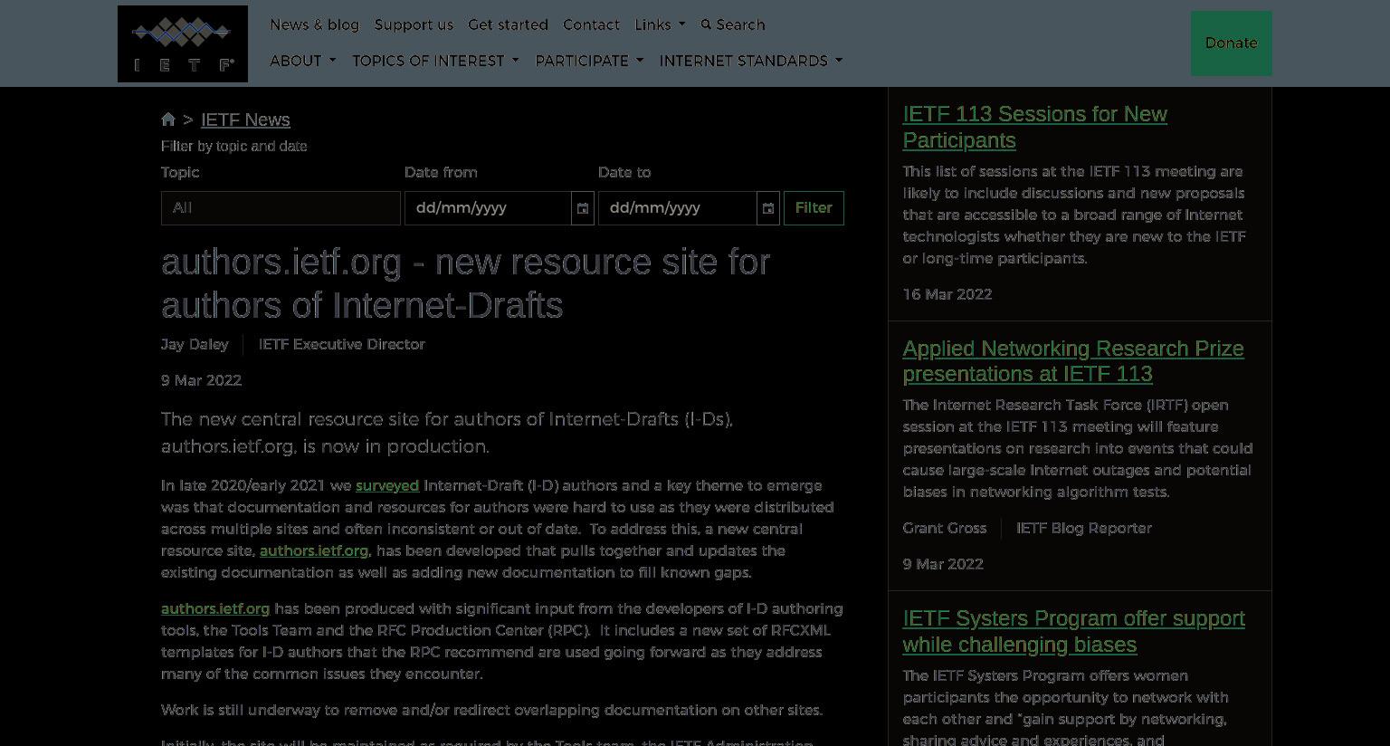Click 'IETF Blog Reporter' text
Viewport: 1390px width, 746px height.
tap(1083, 528)
